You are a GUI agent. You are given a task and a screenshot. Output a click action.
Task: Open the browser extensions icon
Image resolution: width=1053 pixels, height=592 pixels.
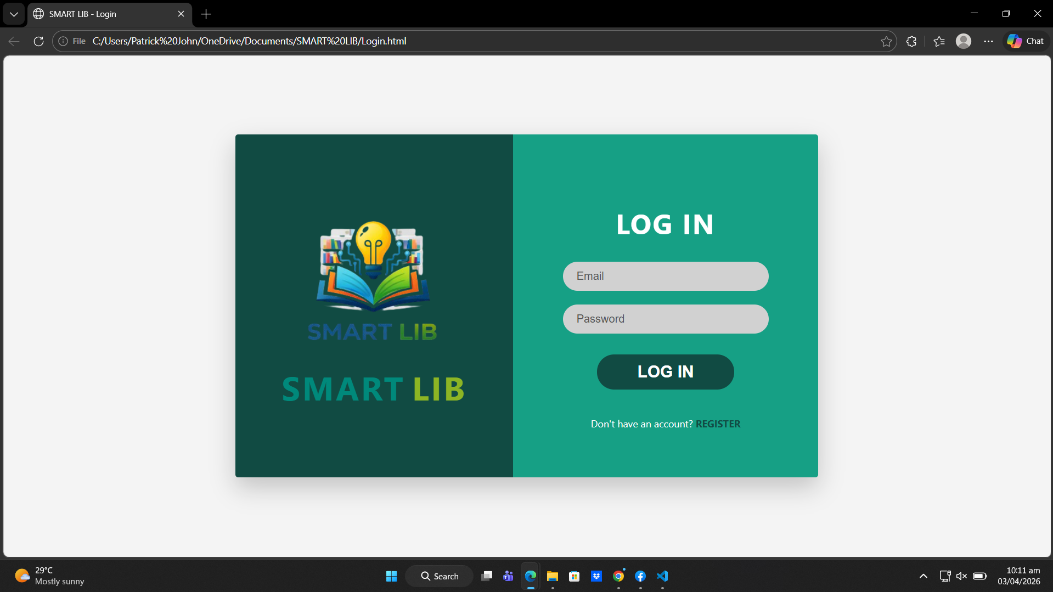[911, 41]
